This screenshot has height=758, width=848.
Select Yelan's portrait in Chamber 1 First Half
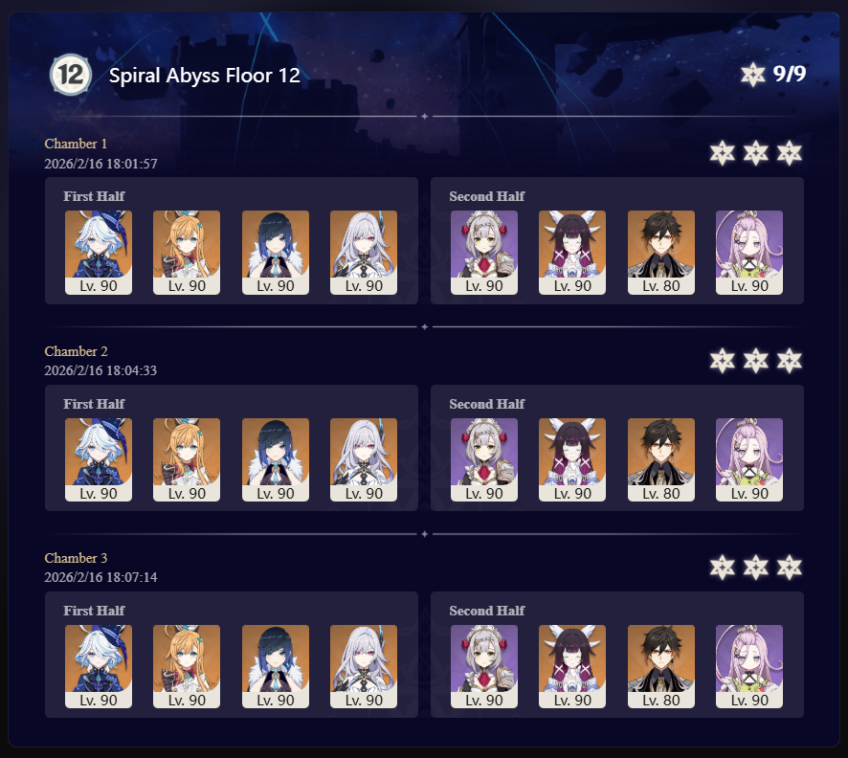pos(276,253)
